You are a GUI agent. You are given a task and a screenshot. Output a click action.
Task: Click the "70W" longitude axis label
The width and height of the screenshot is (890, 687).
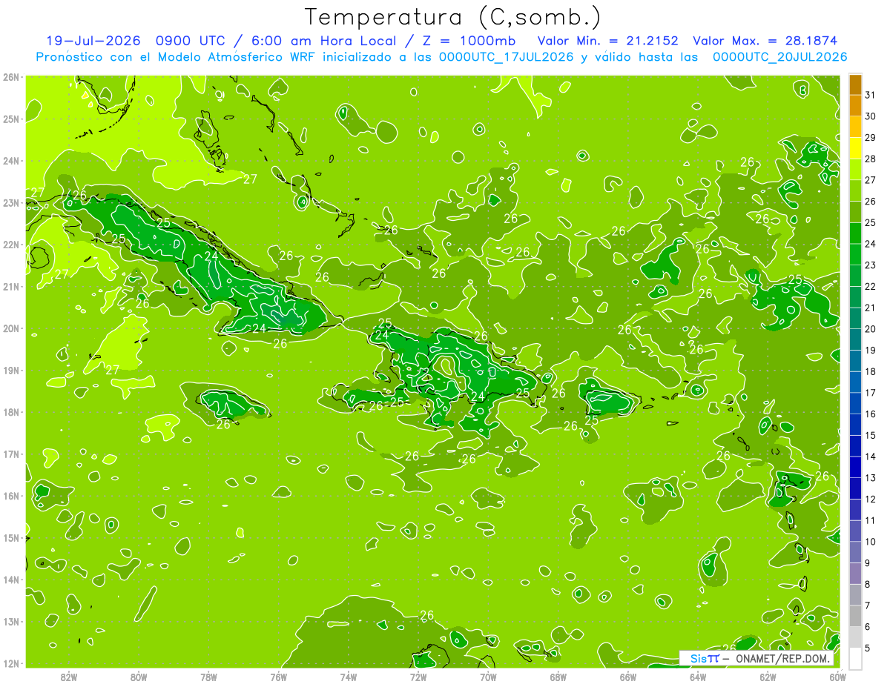[x=488, y=677]
